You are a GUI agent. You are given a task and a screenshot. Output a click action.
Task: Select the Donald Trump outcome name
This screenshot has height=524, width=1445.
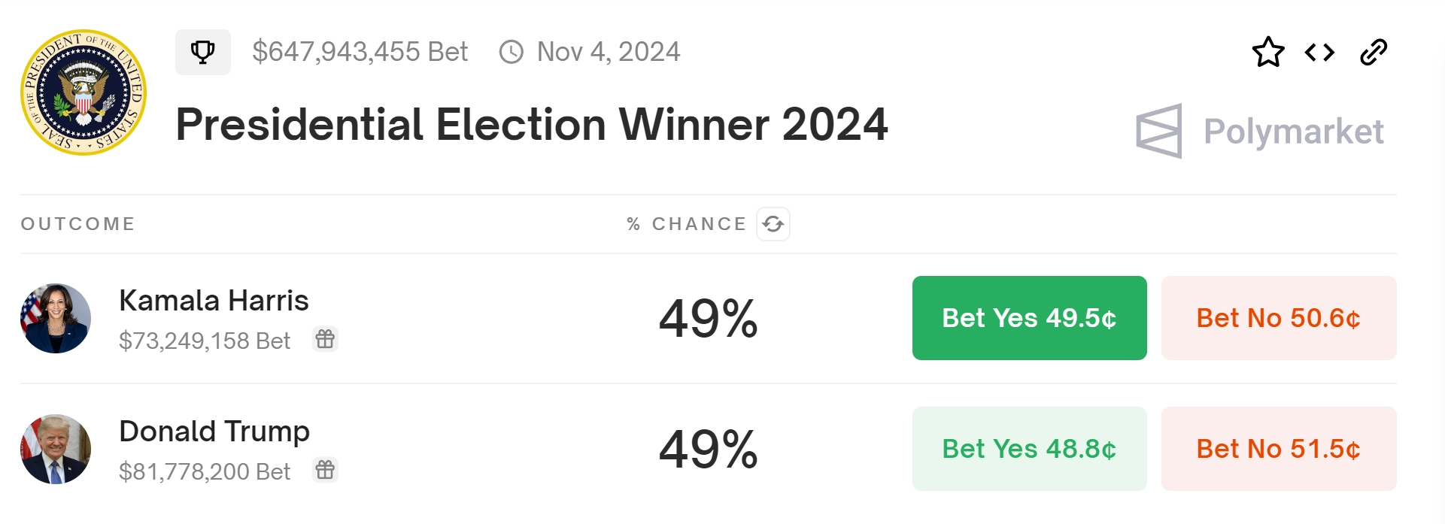(214, 432)
